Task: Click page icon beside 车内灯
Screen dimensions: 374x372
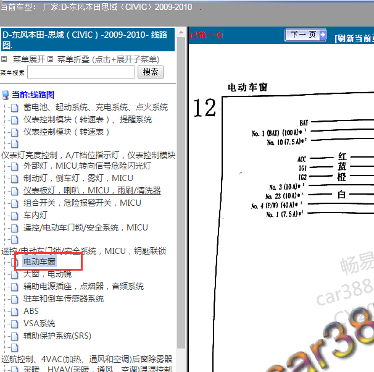Action: pyautogui.click(x=15, y=216)
